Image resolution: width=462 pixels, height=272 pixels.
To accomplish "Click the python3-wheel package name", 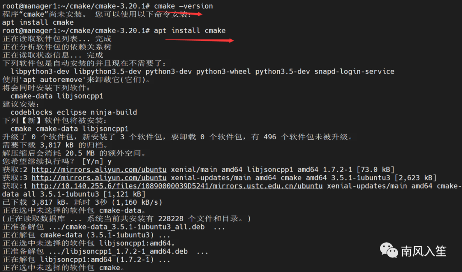I will pyautogui.click(x=223, y=72).
